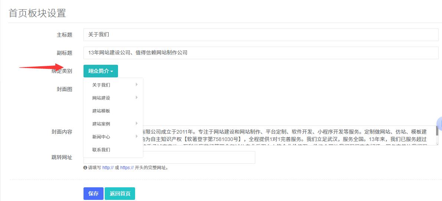
Task: Select the 新闻中心 menu entry
Action: [x=101, y=137]
